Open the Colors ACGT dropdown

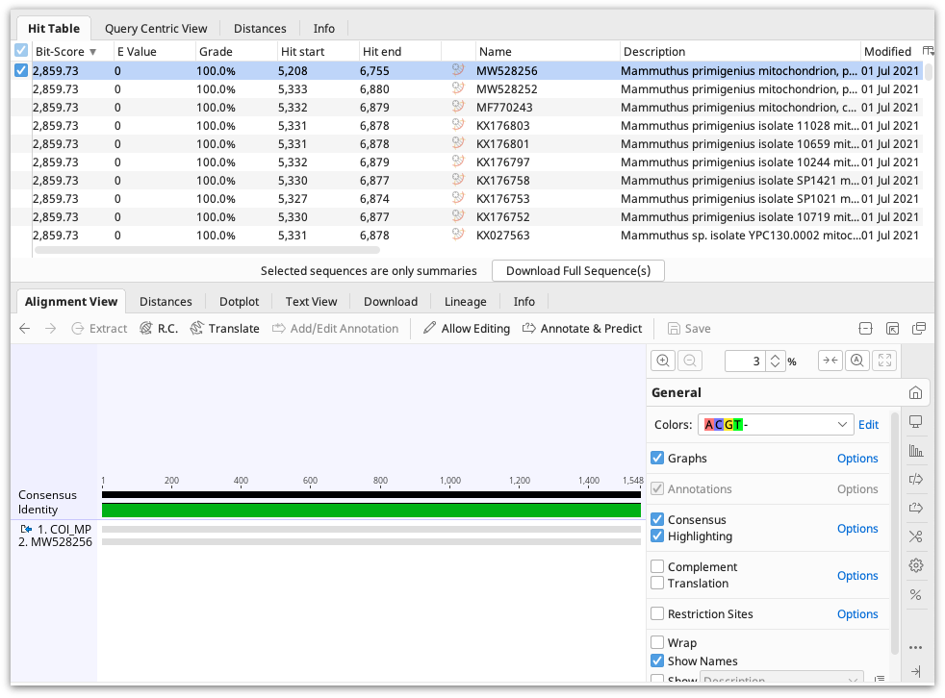tap(776, 425)
